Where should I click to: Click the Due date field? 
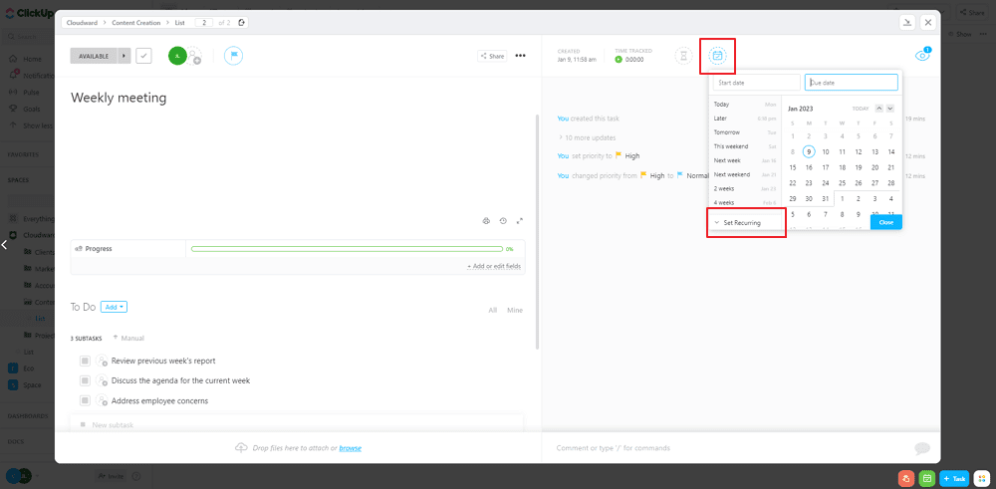[852, 83]
